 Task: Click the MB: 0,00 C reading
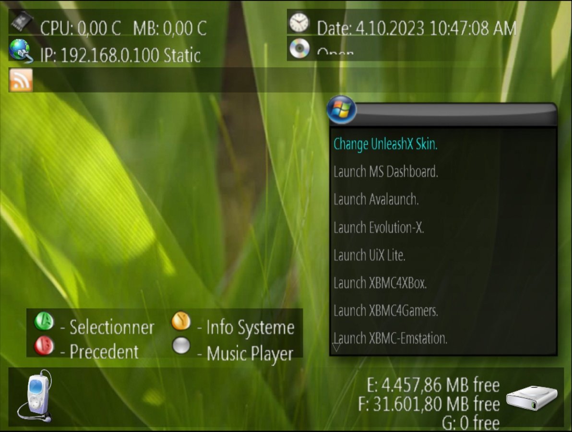(170, 28)
